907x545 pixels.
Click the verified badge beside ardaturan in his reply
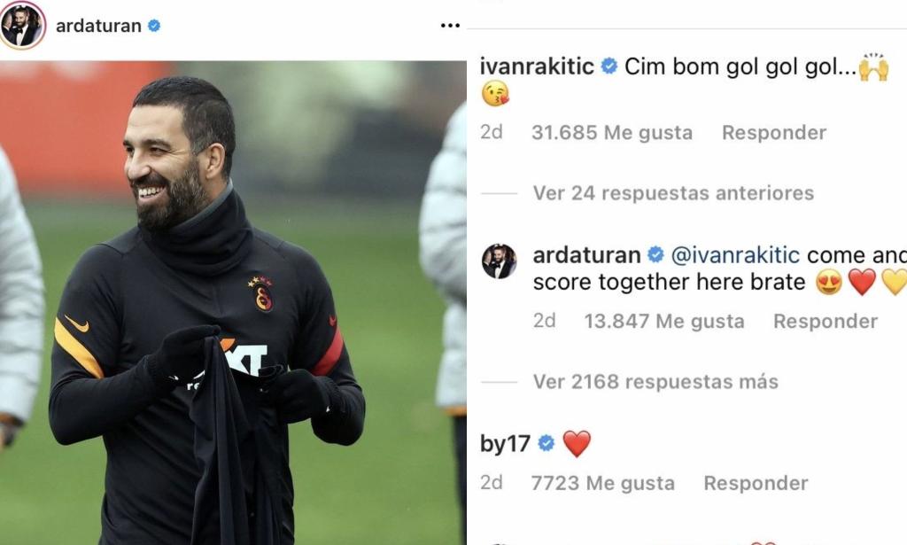click(x=655, y=254)
